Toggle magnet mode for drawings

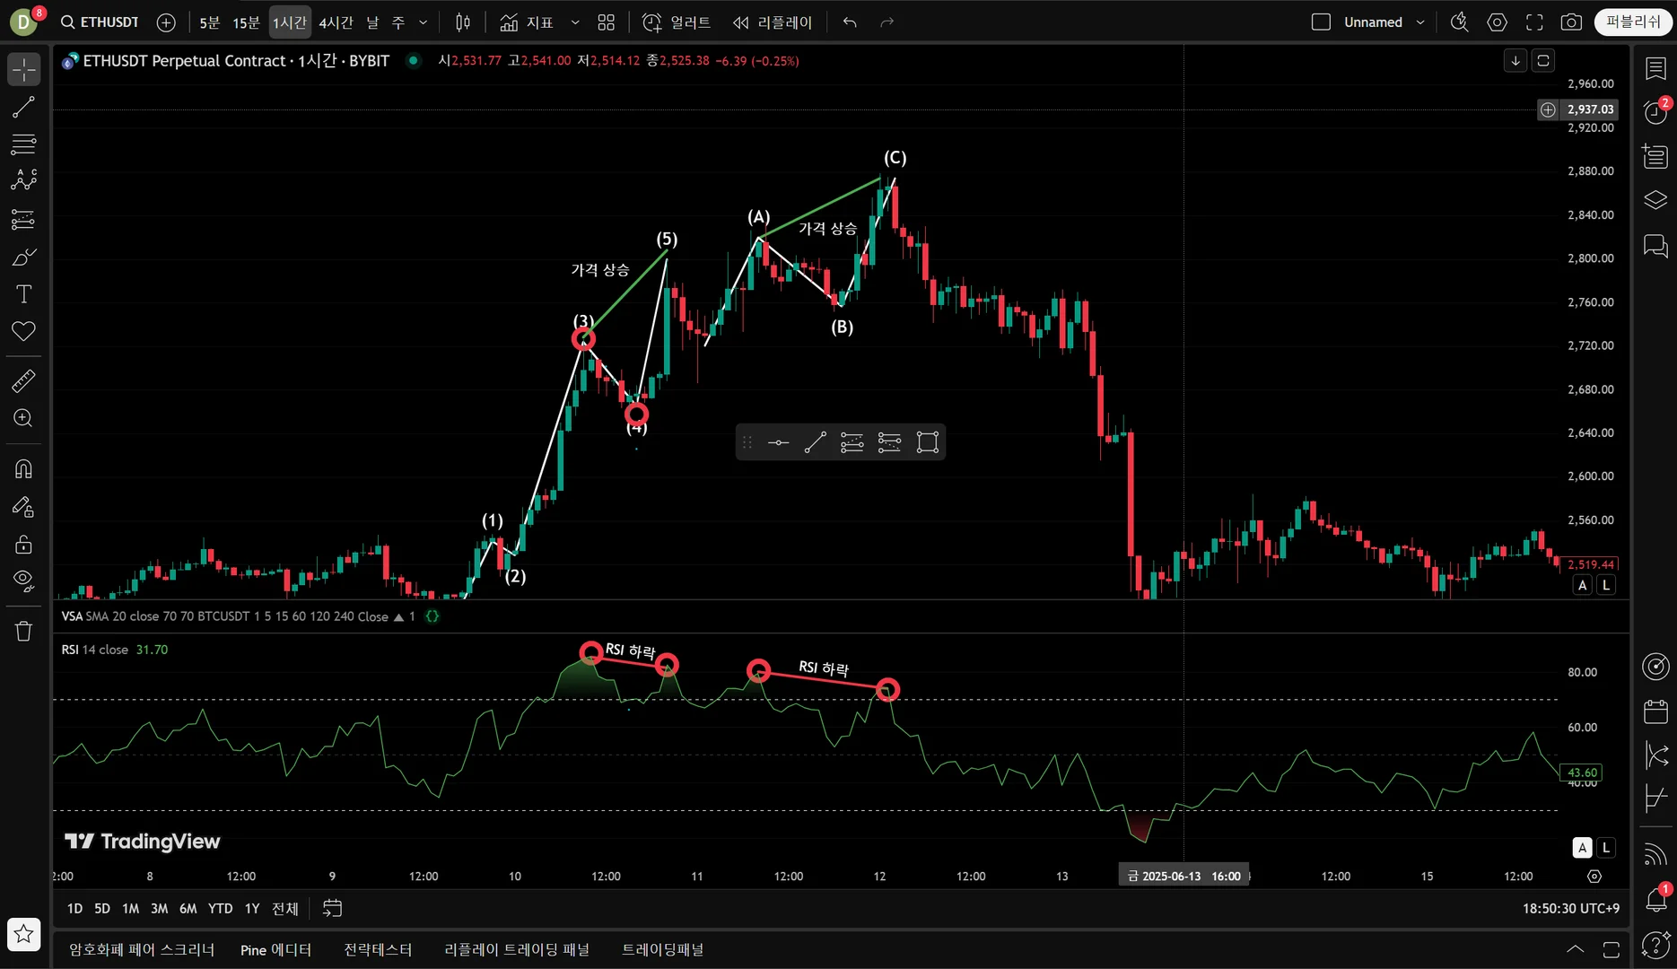[x=24, y=469]
